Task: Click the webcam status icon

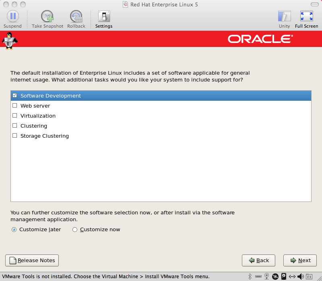Action: tap(266, 276)
